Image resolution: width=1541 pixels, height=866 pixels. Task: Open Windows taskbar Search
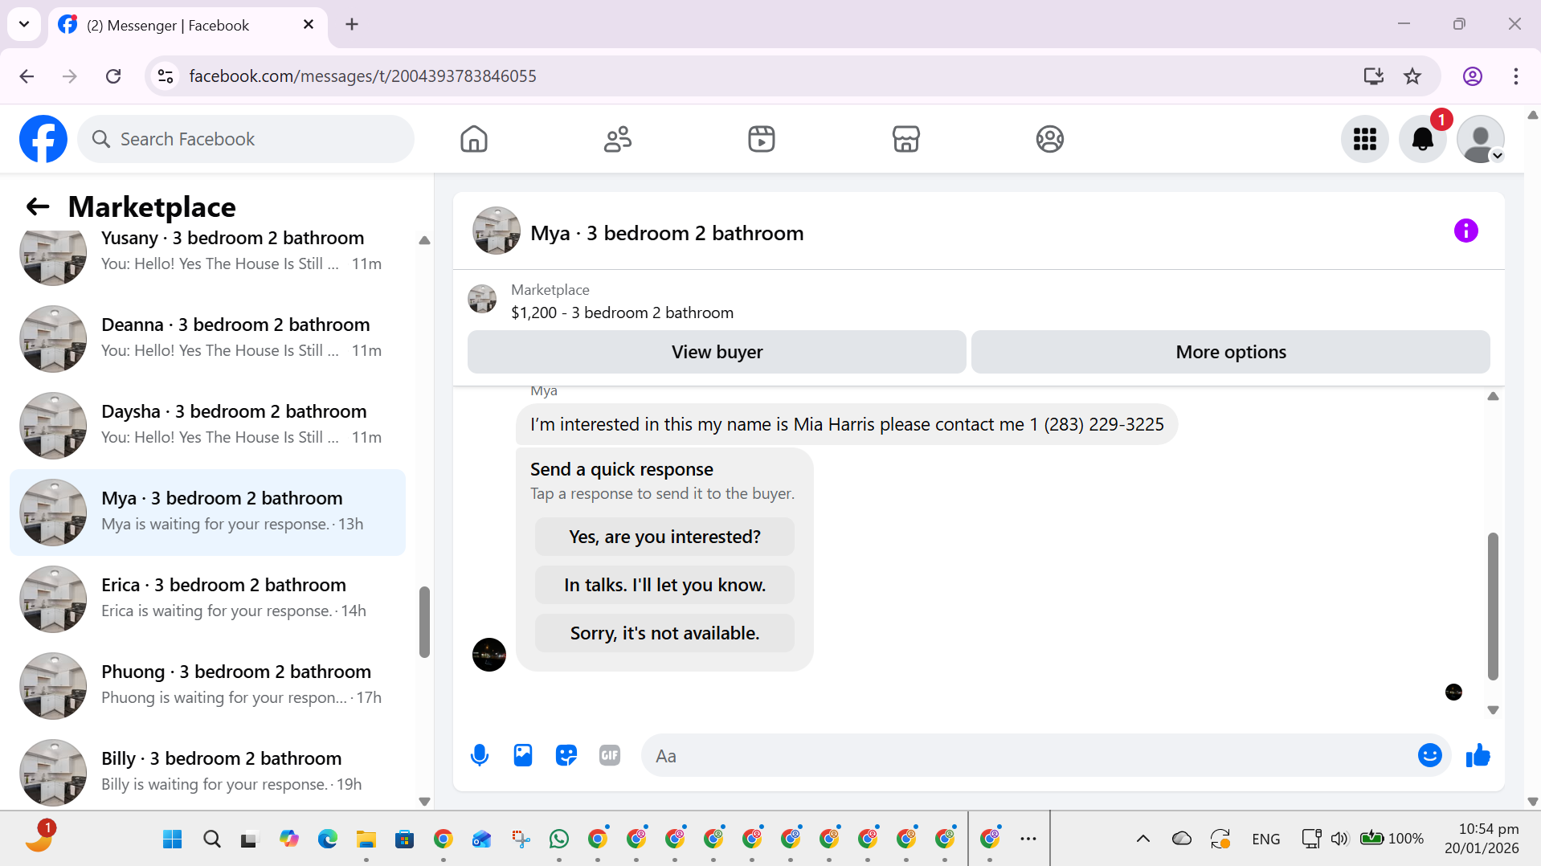212,839
